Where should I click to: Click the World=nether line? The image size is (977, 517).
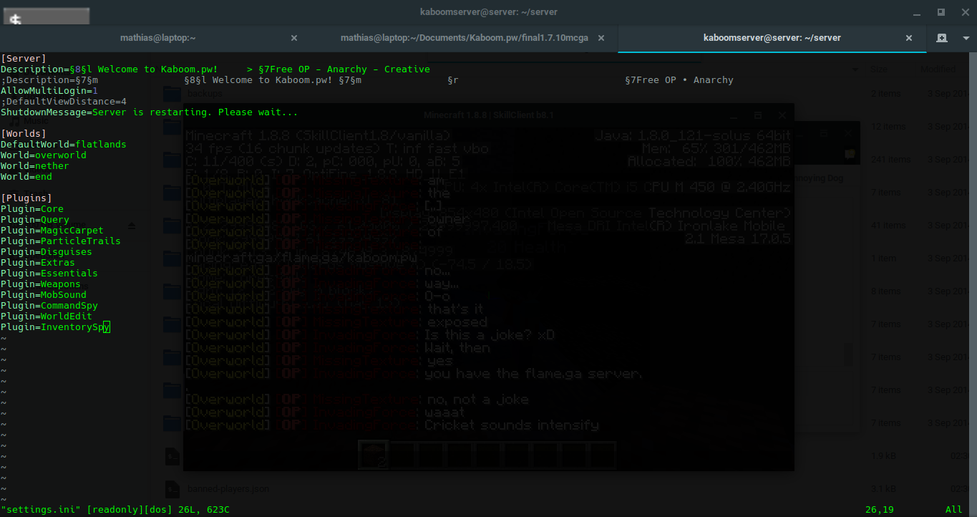coord(35,166)
